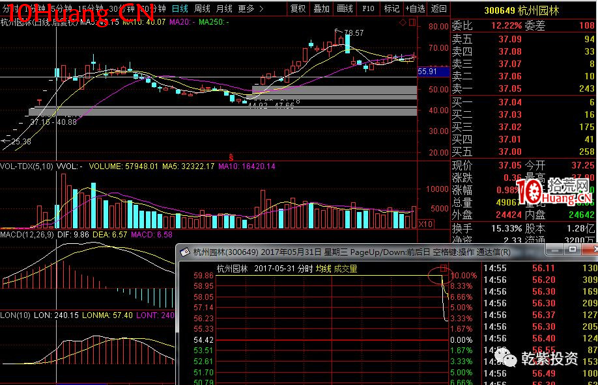Click the red S marker under the chart

231,157
